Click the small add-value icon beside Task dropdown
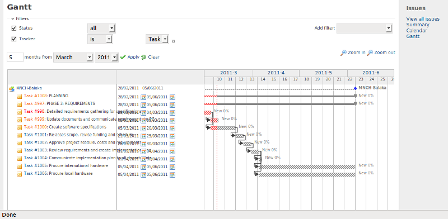Image resolution: width=448 pixels, height=219 pixels. click(173, 41)
